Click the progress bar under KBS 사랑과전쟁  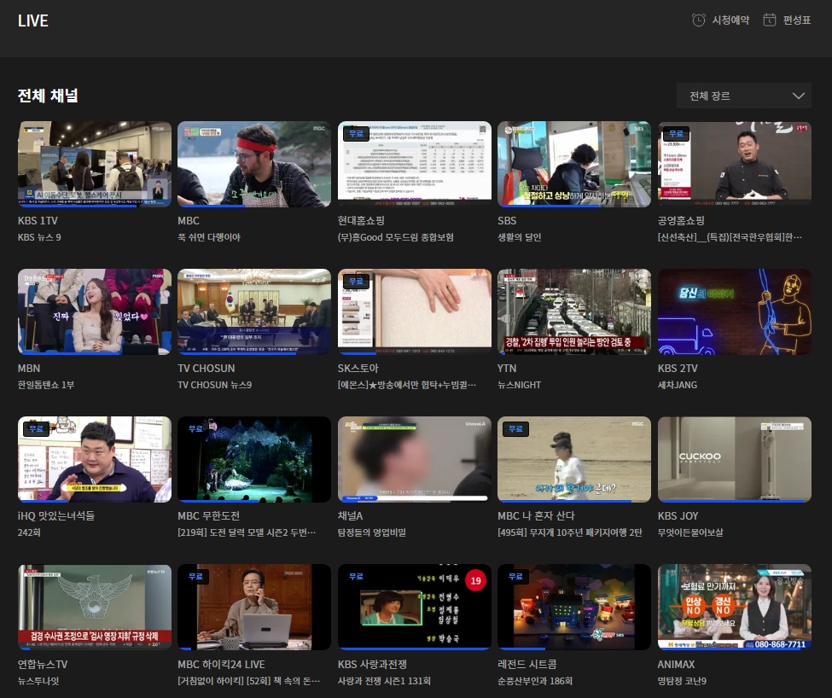point(415,649)
